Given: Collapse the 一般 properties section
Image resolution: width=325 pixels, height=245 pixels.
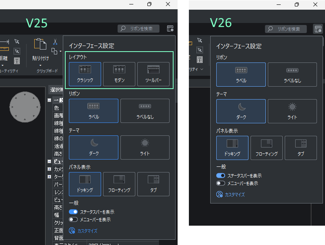Looking at the screenshot, I should tap(49, 100).
